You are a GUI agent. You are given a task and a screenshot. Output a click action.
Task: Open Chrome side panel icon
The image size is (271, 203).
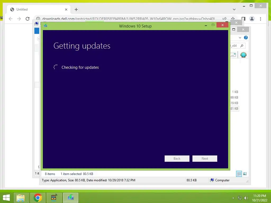pos(243,19)
